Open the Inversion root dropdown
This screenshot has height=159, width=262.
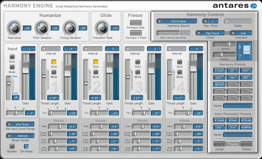tap(241, 33)
